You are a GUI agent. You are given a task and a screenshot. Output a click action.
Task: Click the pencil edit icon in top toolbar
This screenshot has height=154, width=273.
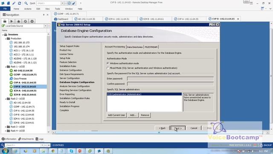coord(14,3)
